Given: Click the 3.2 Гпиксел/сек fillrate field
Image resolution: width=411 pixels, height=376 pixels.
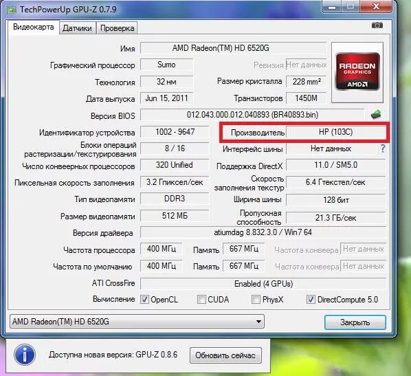Looking at the screenshot, I should 175,182.
